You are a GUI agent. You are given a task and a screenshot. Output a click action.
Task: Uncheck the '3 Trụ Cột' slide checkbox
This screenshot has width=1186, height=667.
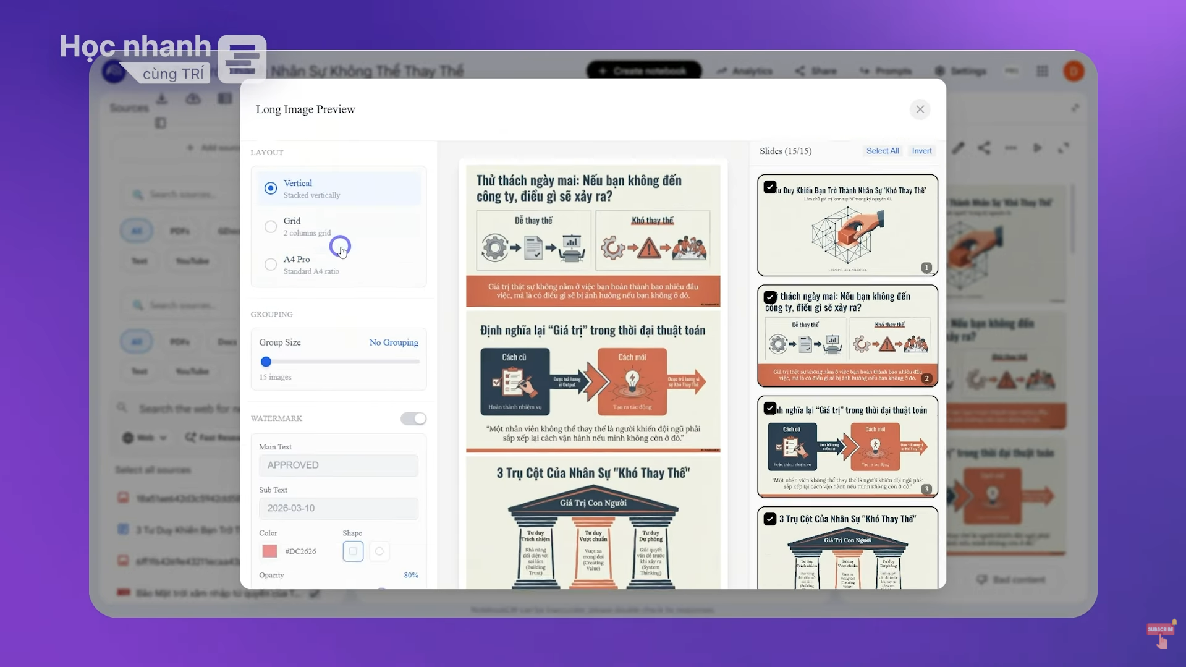point(770,519)
